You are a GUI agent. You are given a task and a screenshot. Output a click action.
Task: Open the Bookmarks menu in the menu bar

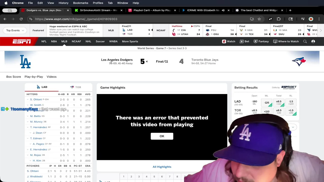(x=80, y=3)
